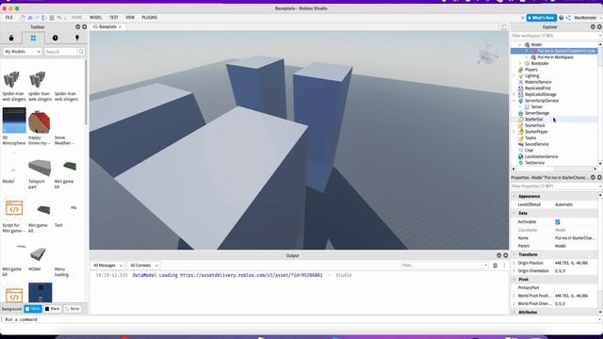Expand the Lighting tree node
The image size is (603, 339).
pos(514,75)
